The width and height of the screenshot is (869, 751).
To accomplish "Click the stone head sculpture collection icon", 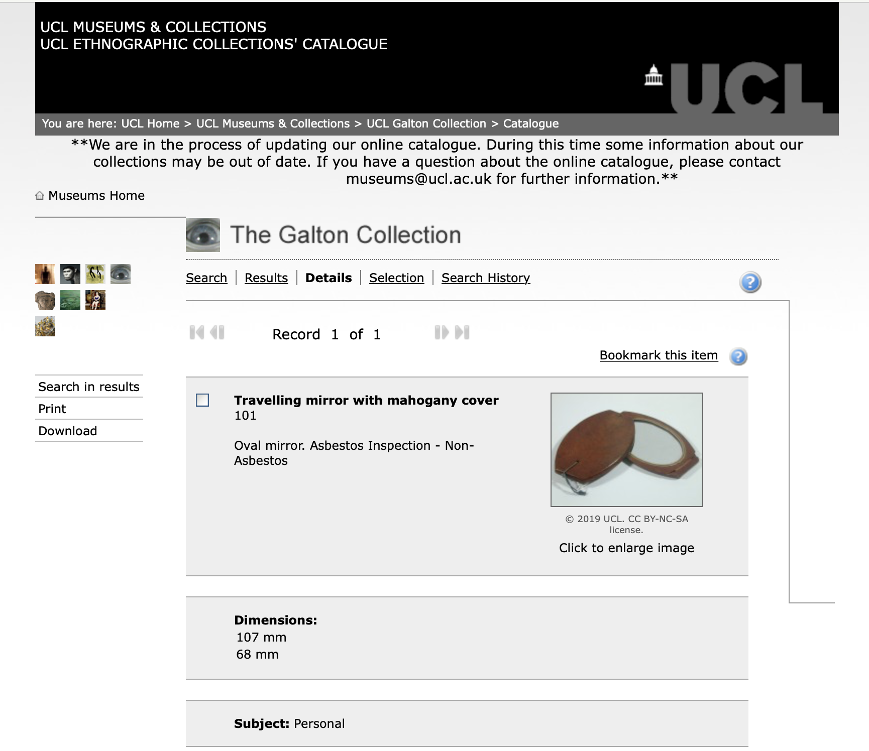I will pos(45,300).
